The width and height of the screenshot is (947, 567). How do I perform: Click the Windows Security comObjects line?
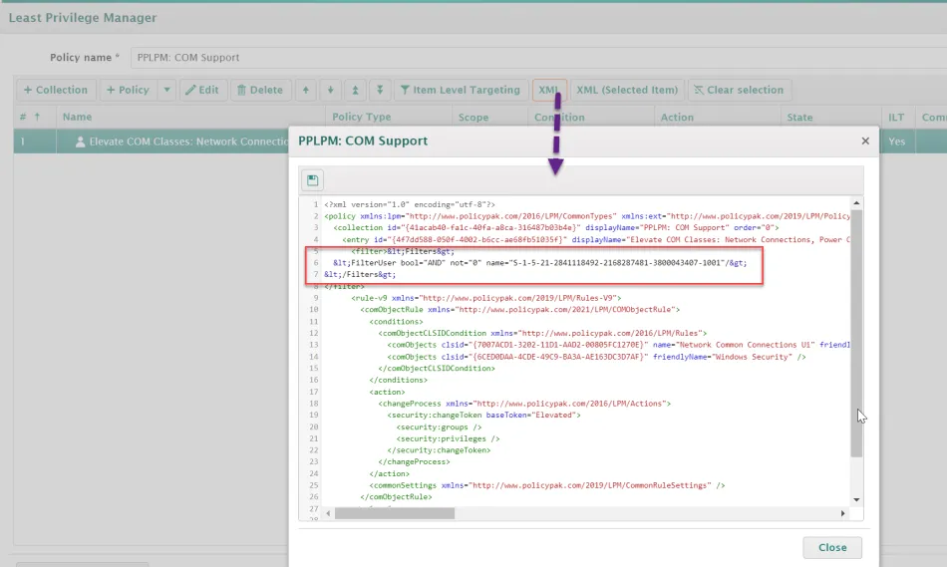pyautogui.click(x=597, y=357)
